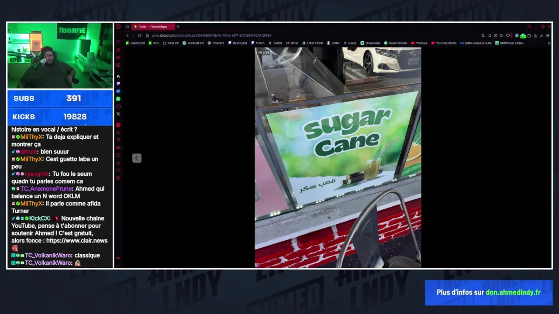Image resolution: width=559 pixels, height=314 pixels.
Task: Reload the iCloud page
Action: [140, 35]
